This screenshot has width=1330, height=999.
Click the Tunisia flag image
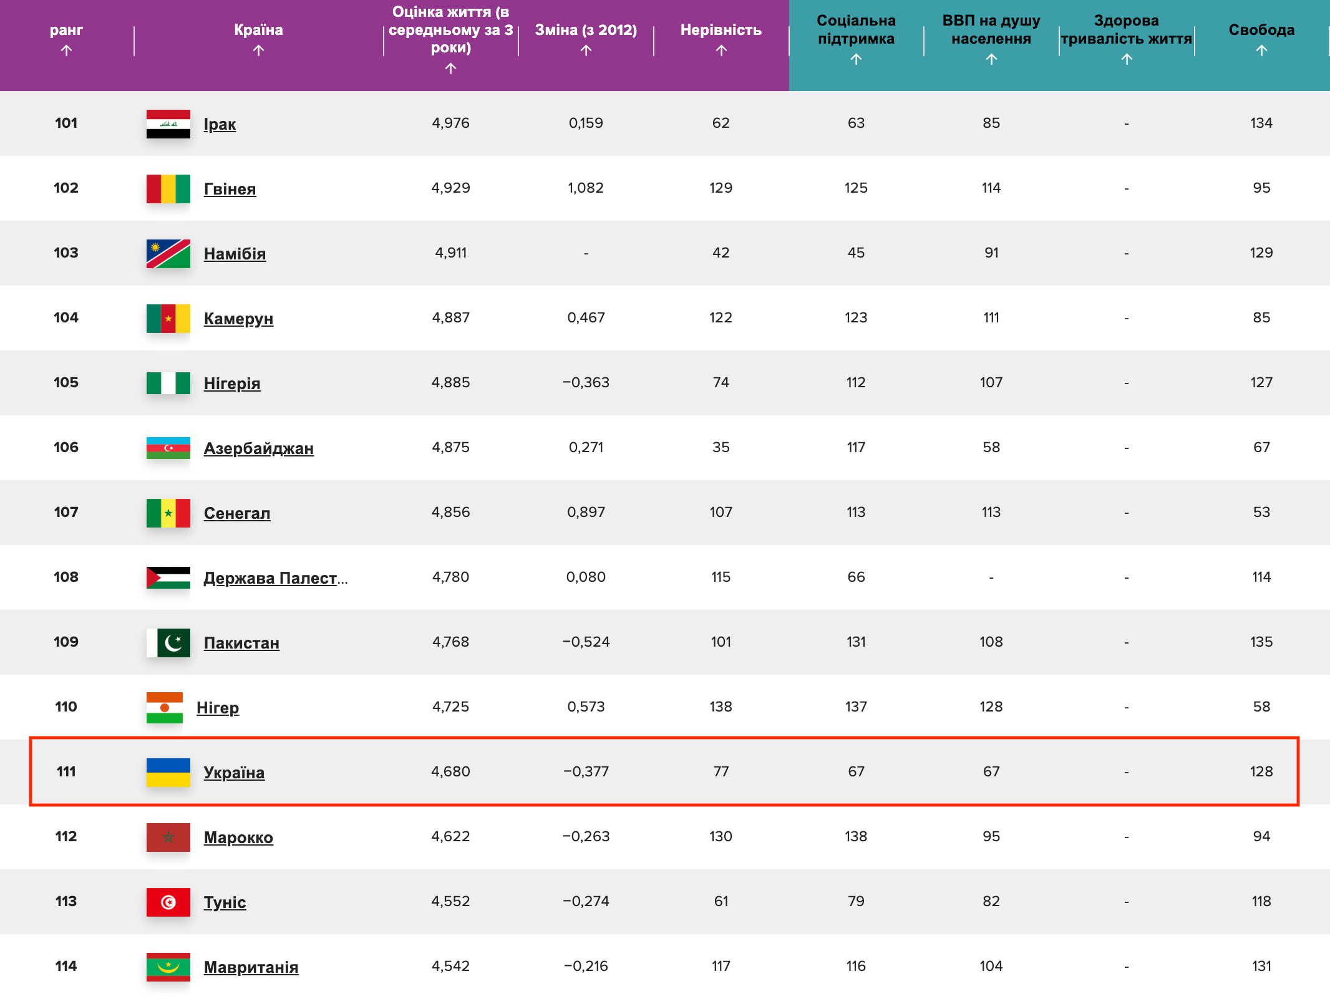tap(168, 902)
